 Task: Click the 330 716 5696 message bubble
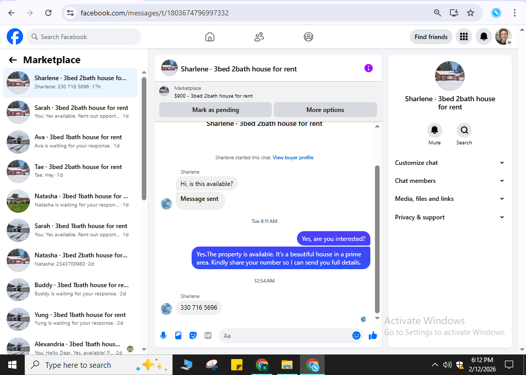tap(199, 308)
